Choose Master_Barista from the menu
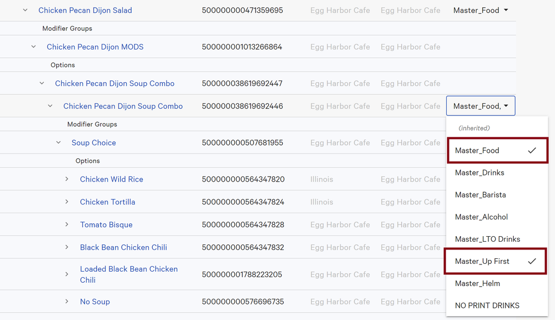The image size is (555, 320). point(480,195)
